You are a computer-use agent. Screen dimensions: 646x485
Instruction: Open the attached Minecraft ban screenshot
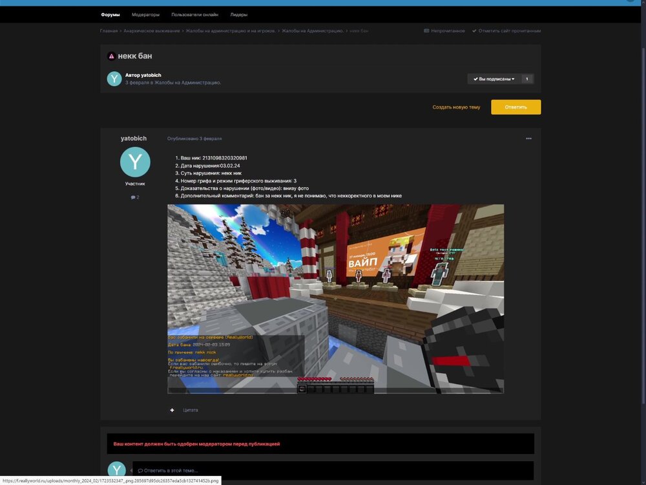[x=335, y=299]
